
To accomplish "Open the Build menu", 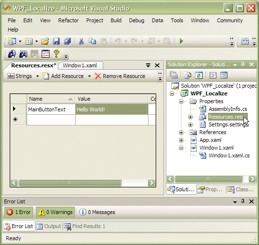I will coord(116,20).
